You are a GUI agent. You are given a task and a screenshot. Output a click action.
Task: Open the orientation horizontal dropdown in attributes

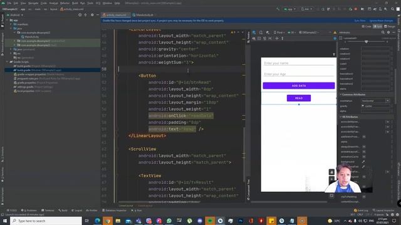[375, 101]
